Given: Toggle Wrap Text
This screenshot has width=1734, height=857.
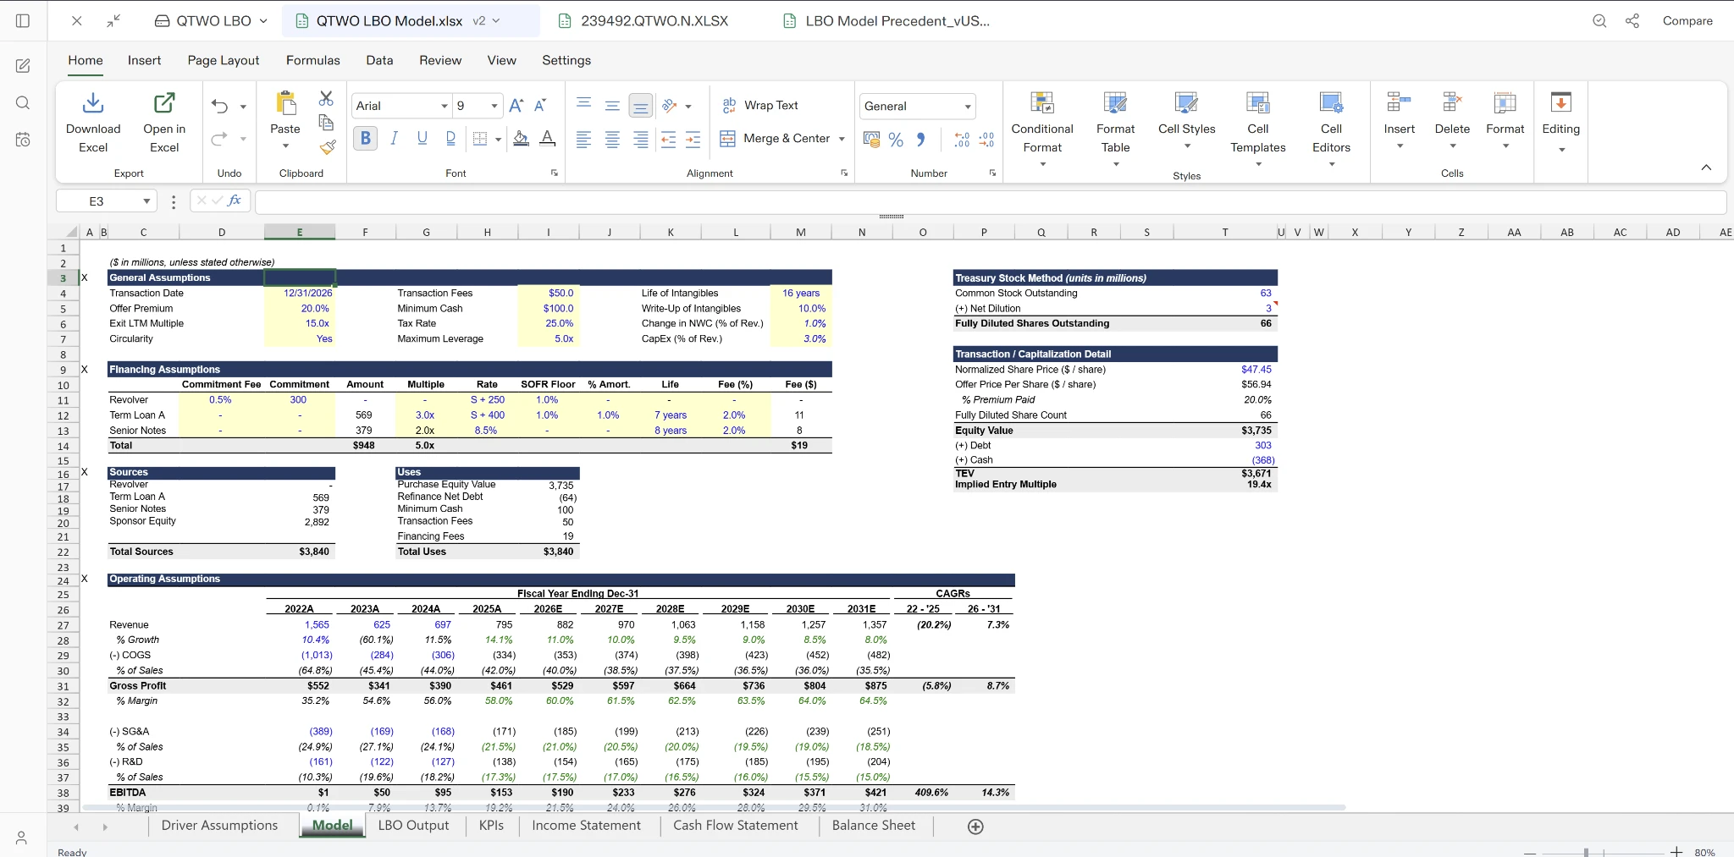Looking at the screenshot, I should pos(759,105).
